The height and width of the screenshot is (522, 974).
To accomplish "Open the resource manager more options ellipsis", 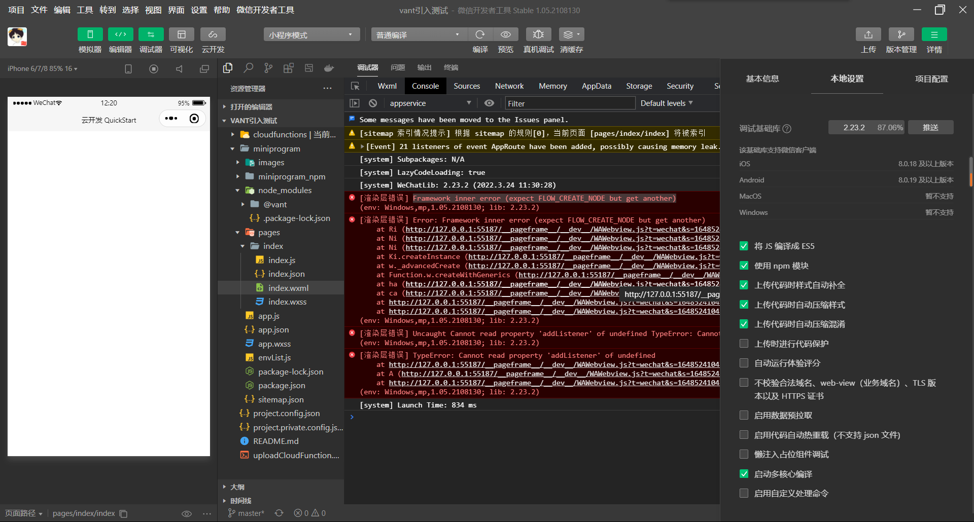I will 328,88.
